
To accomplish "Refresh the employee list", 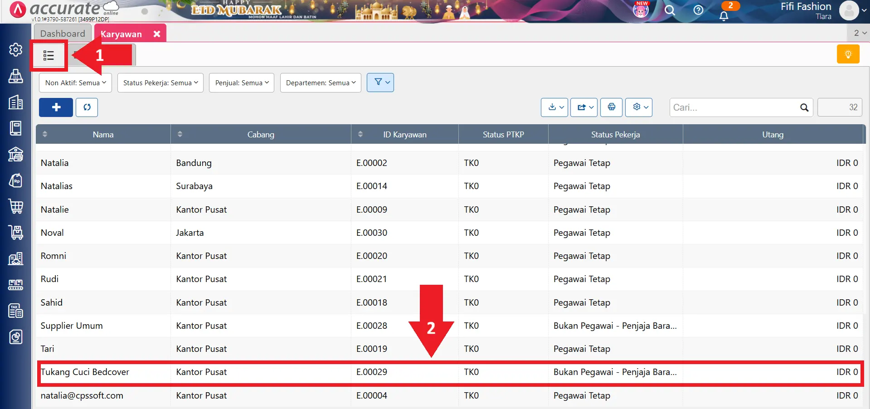I will pos(87,107).
